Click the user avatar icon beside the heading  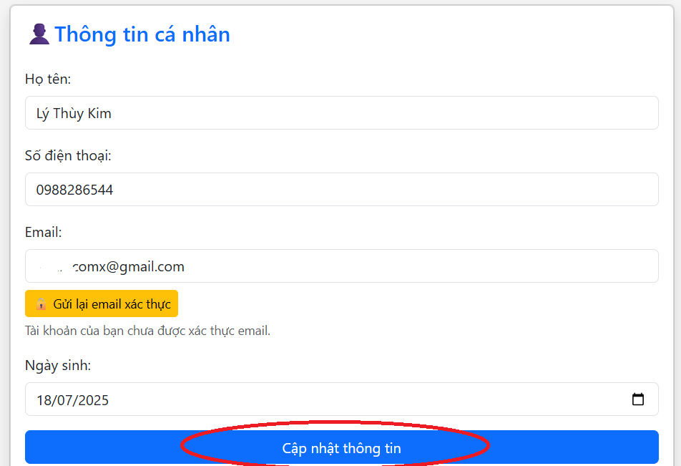click(x=39, y=34)
